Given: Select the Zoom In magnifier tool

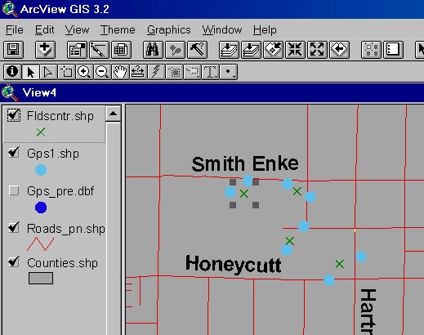Looking at the screenshot, I should [84, 72].
